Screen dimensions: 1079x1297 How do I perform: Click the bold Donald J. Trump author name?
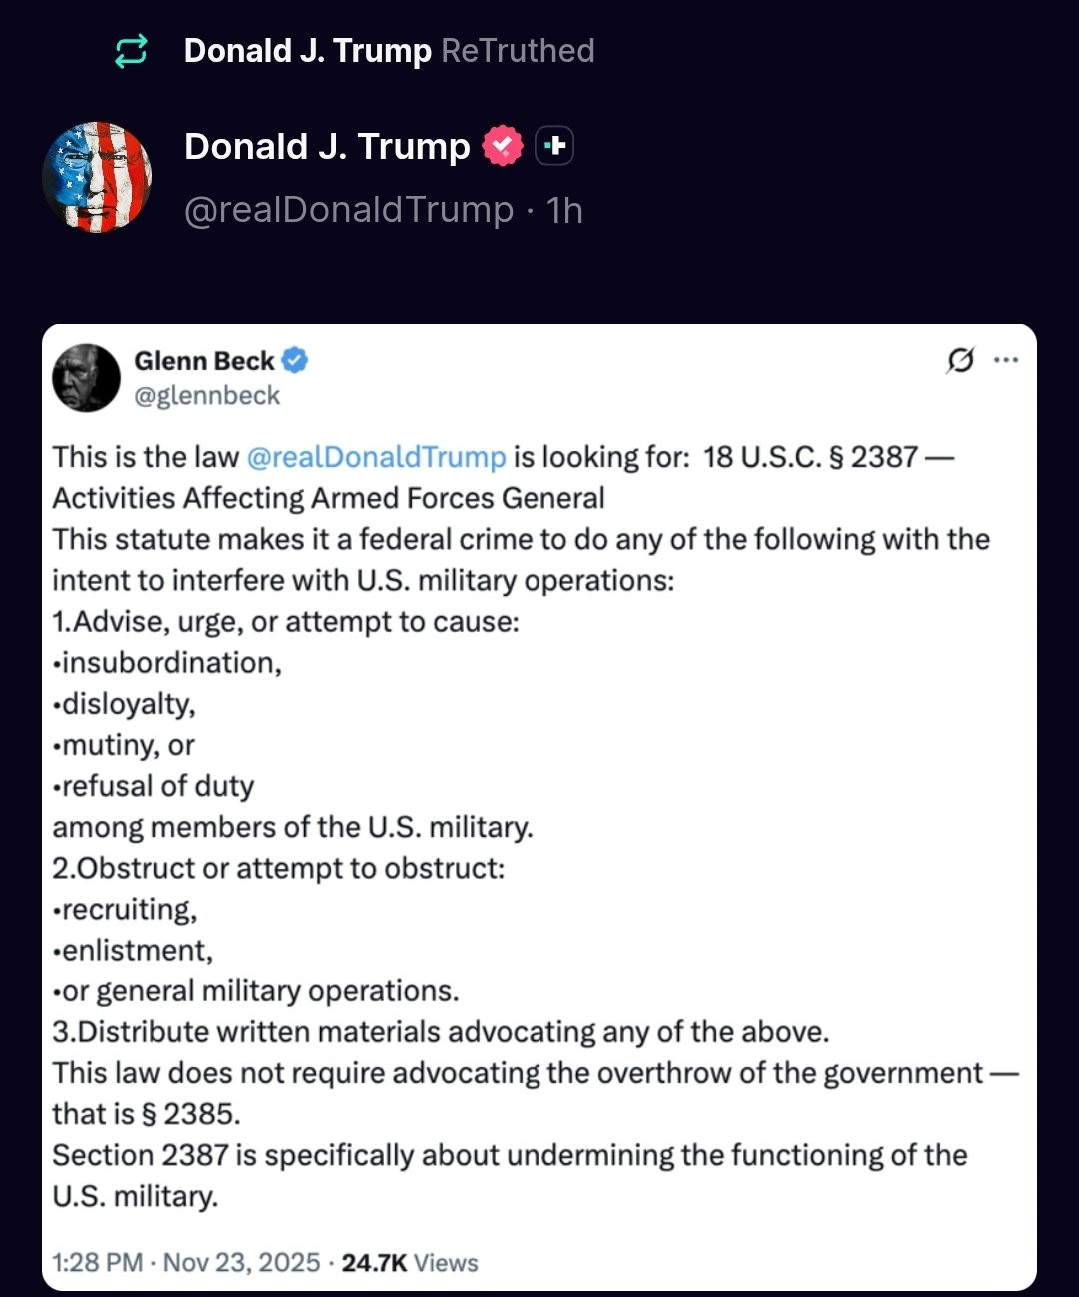click(327, 147)
